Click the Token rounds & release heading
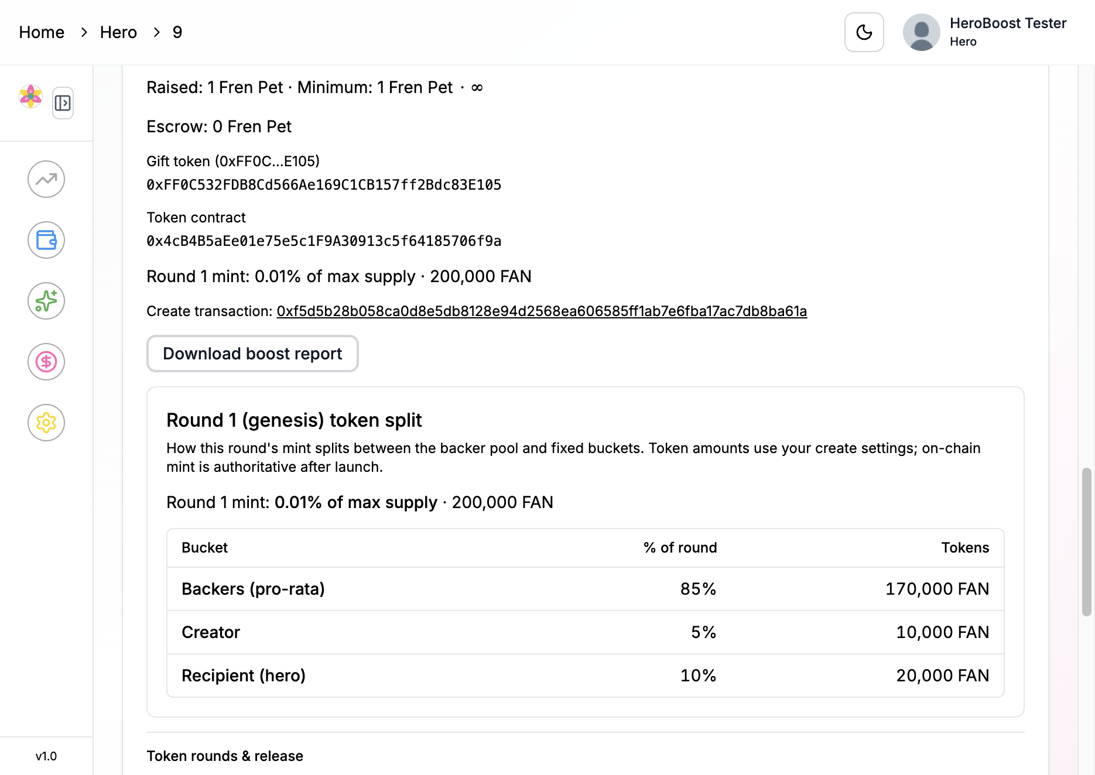This screenshot has height=775, width=1095. (225, 756)
